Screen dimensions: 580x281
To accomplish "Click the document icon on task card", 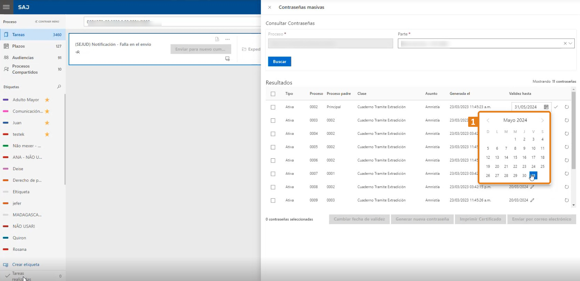I will (x=217, y=39).
